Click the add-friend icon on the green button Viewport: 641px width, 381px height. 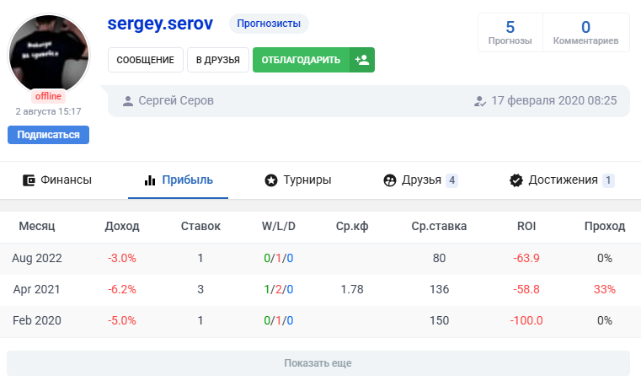[362, 60]
